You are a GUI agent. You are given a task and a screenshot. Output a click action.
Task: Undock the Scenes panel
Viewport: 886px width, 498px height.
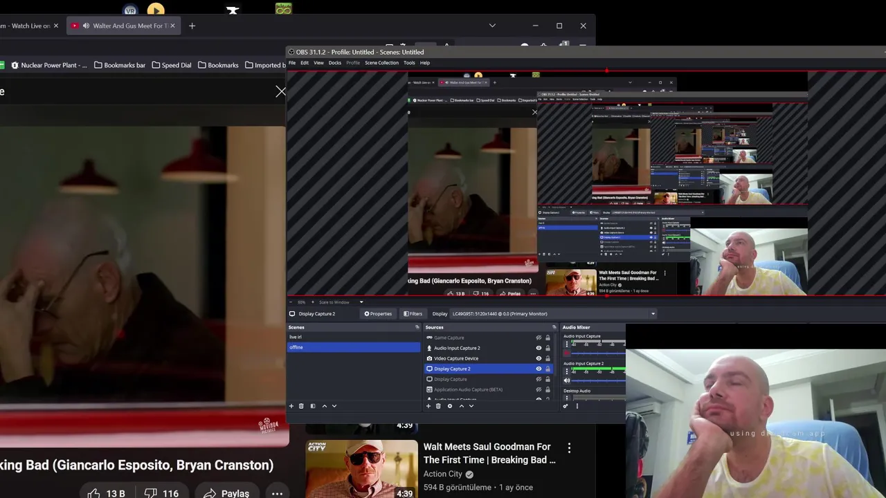(417, 327)
